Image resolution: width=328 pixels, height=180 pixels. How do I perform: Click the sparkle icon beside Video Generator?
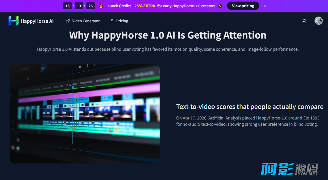coord(68,21)
